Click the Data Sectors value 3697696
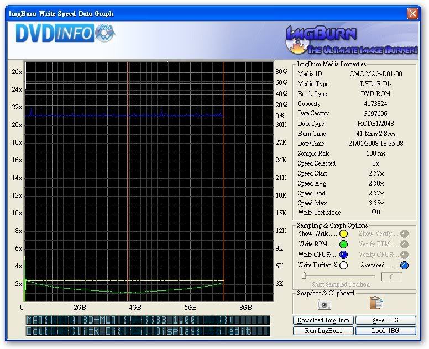 click(375, 113)
